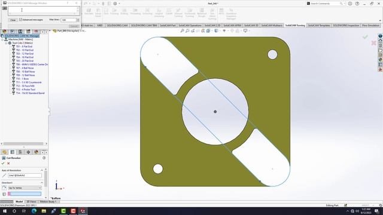
Task: Switch to the SOLIDWORKS CAM tab
Action: coord(117,25)
